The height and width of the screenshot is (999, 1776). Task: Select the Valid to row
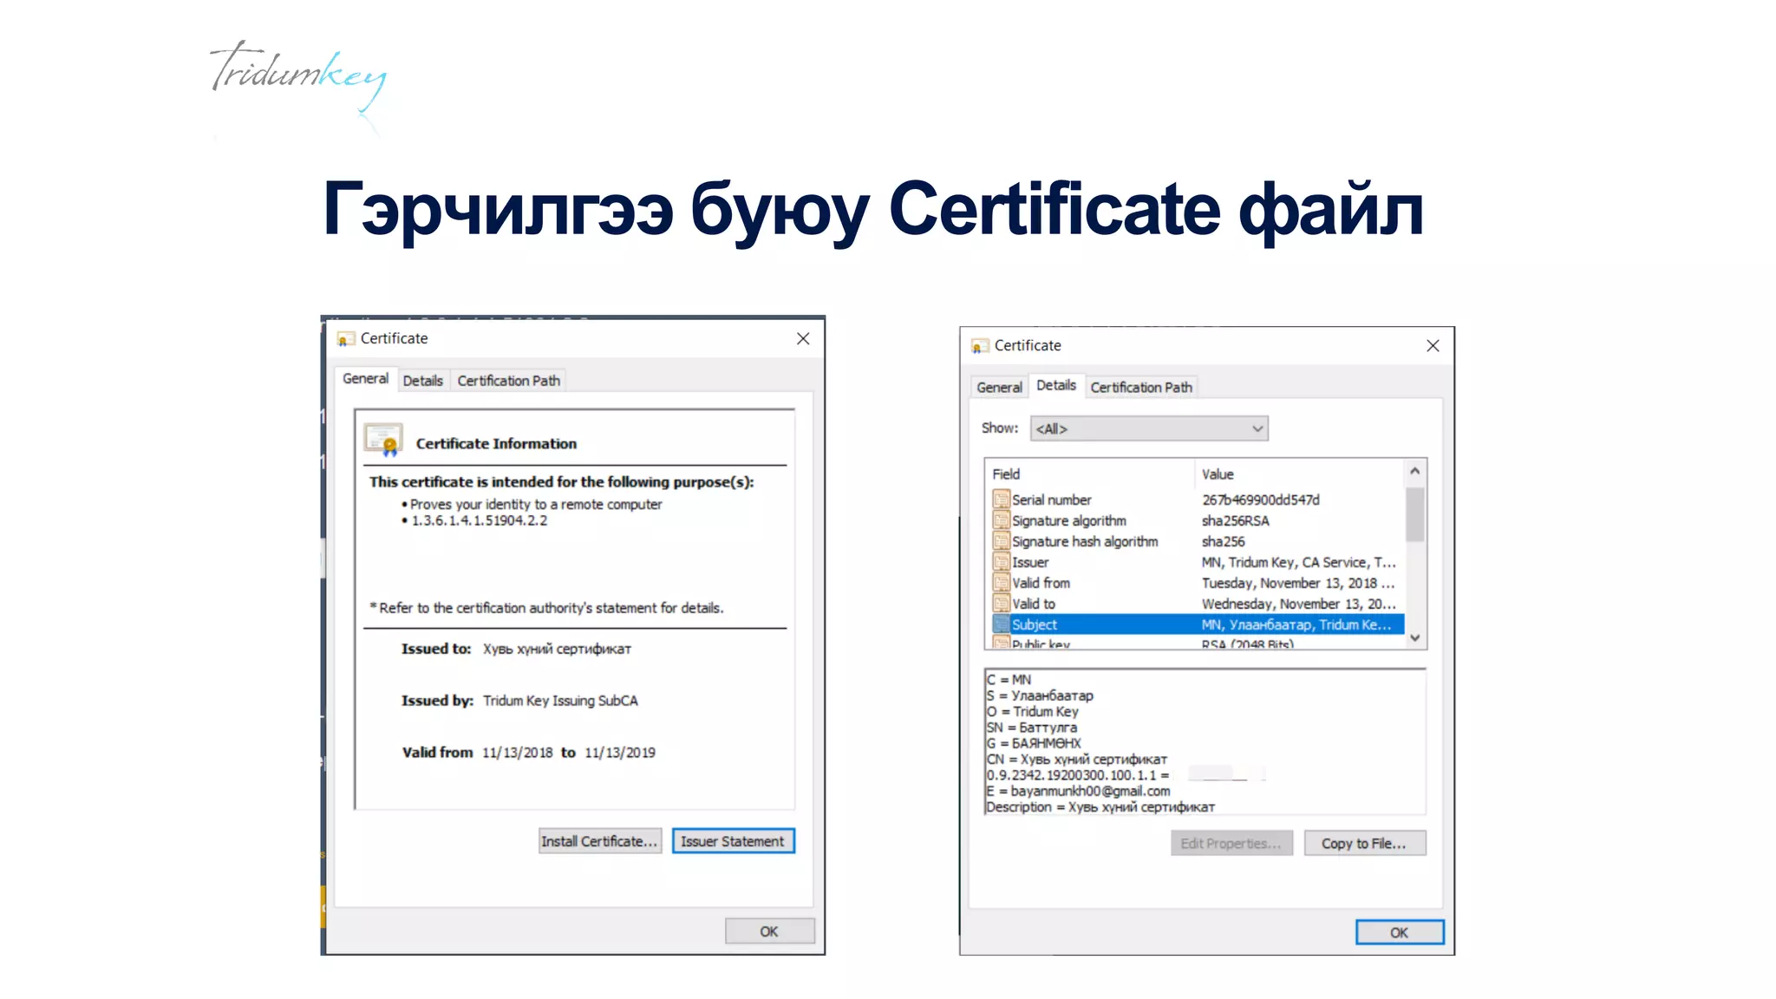[x=1198, y=604]
